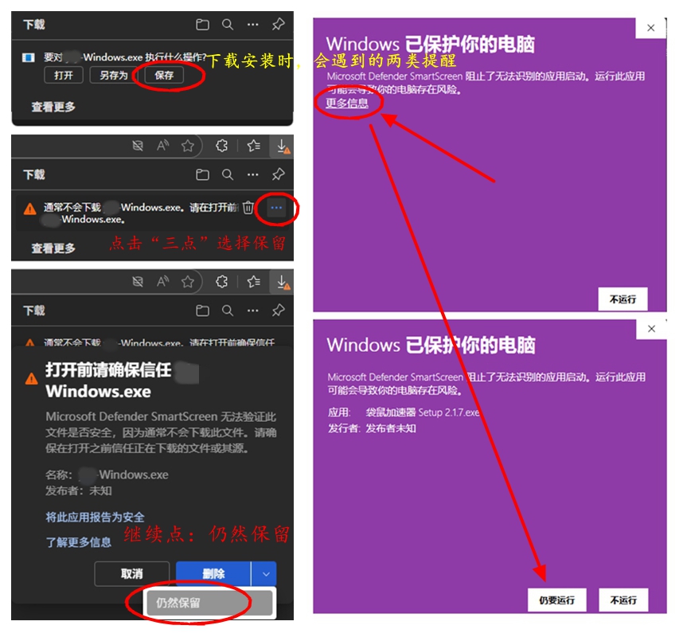683x633 pixels.
Task: Click 仍要运行 to run the app anyway
Action: 556,600
